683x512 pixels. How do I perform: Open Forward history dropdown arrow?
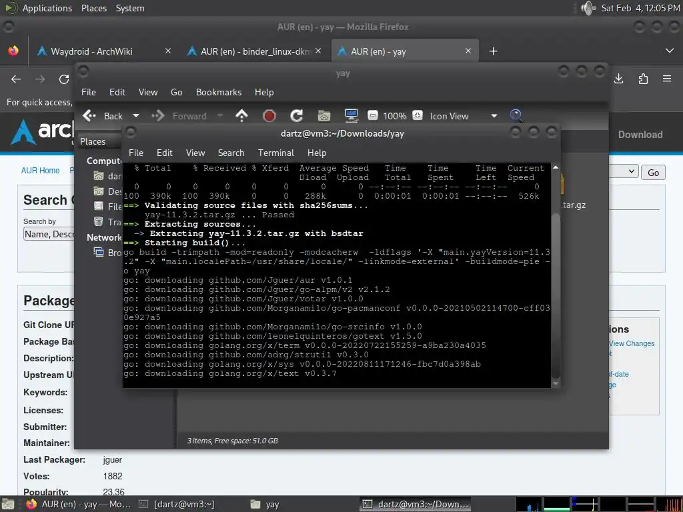coord(220,116)
